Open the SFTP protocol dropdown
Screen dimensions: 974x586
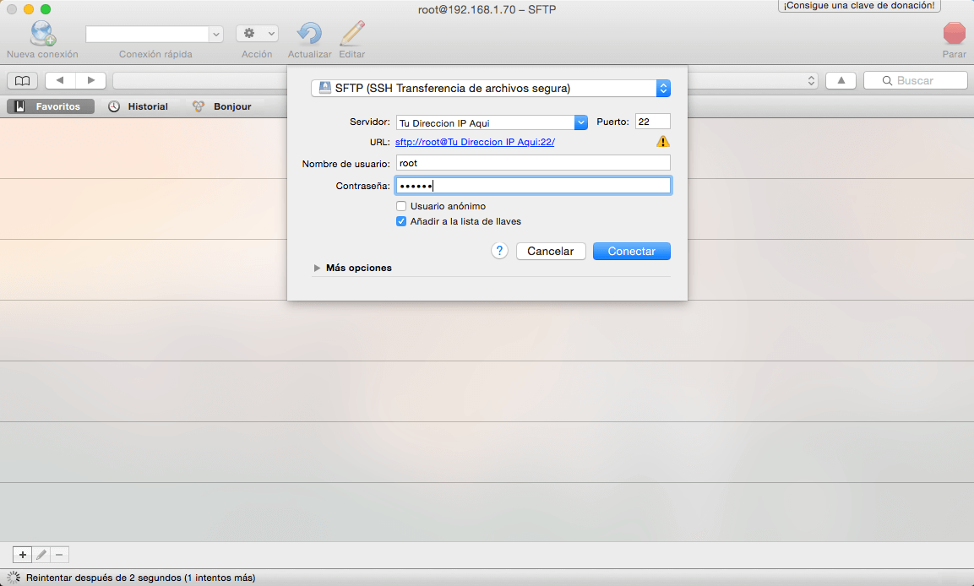coord(663,88)
